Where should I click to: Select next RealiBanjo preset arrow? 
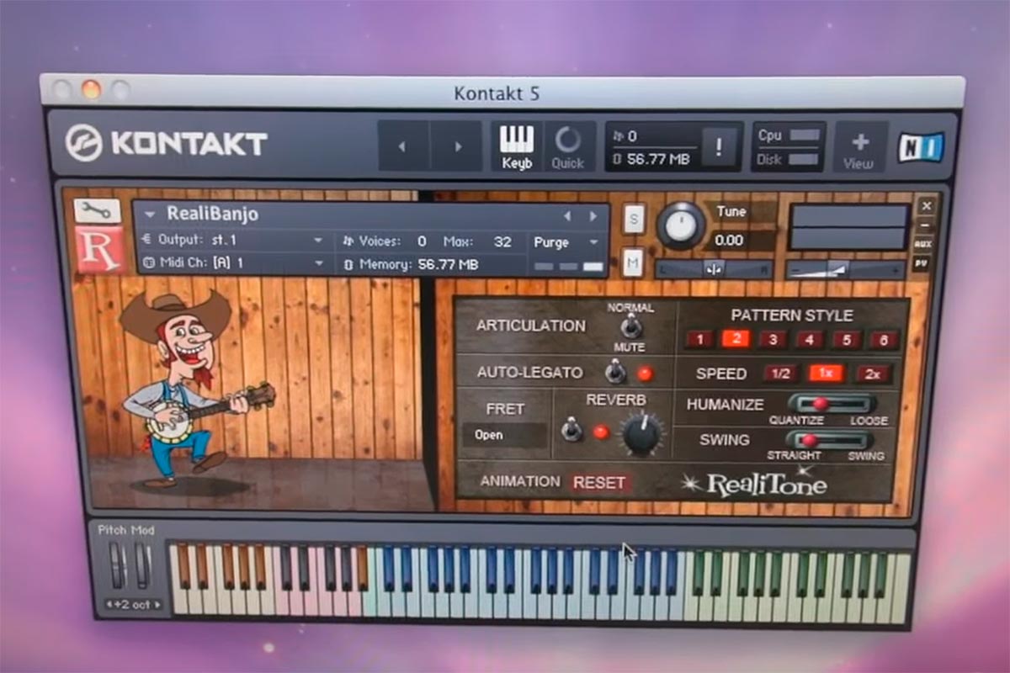pyautogui.click(x=593, y=216)
